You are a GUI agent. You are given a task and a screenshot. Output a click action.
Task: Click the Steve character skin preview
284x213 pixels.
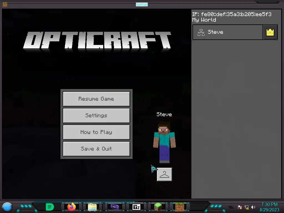164,142
